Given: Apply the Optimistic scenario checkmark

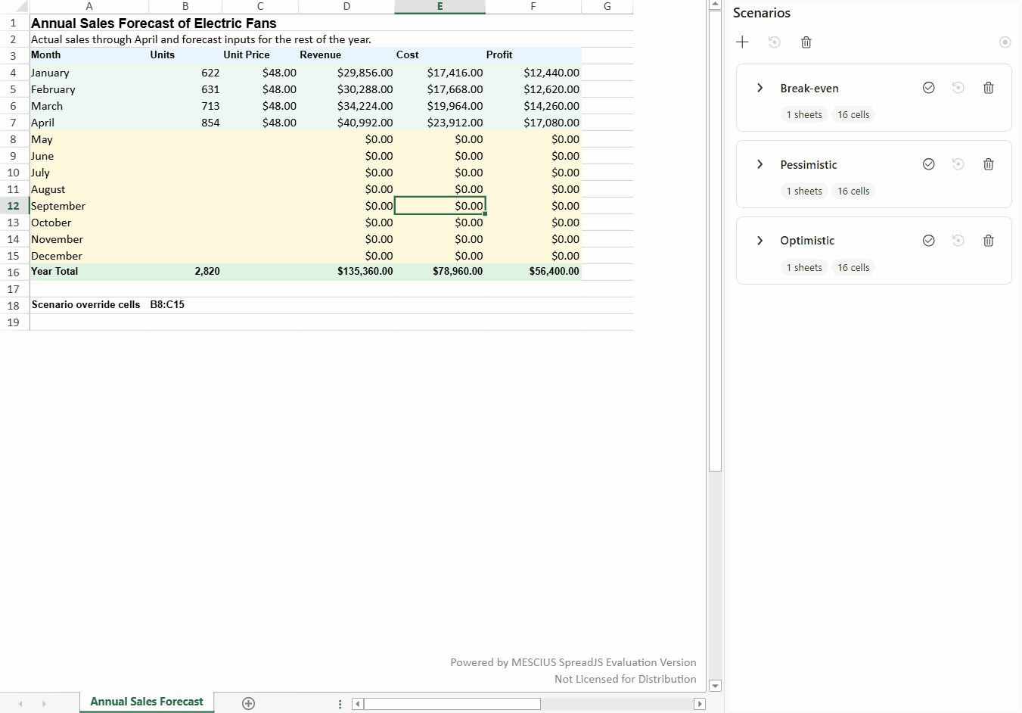Looking at the screenshot, I should [929, 241].
